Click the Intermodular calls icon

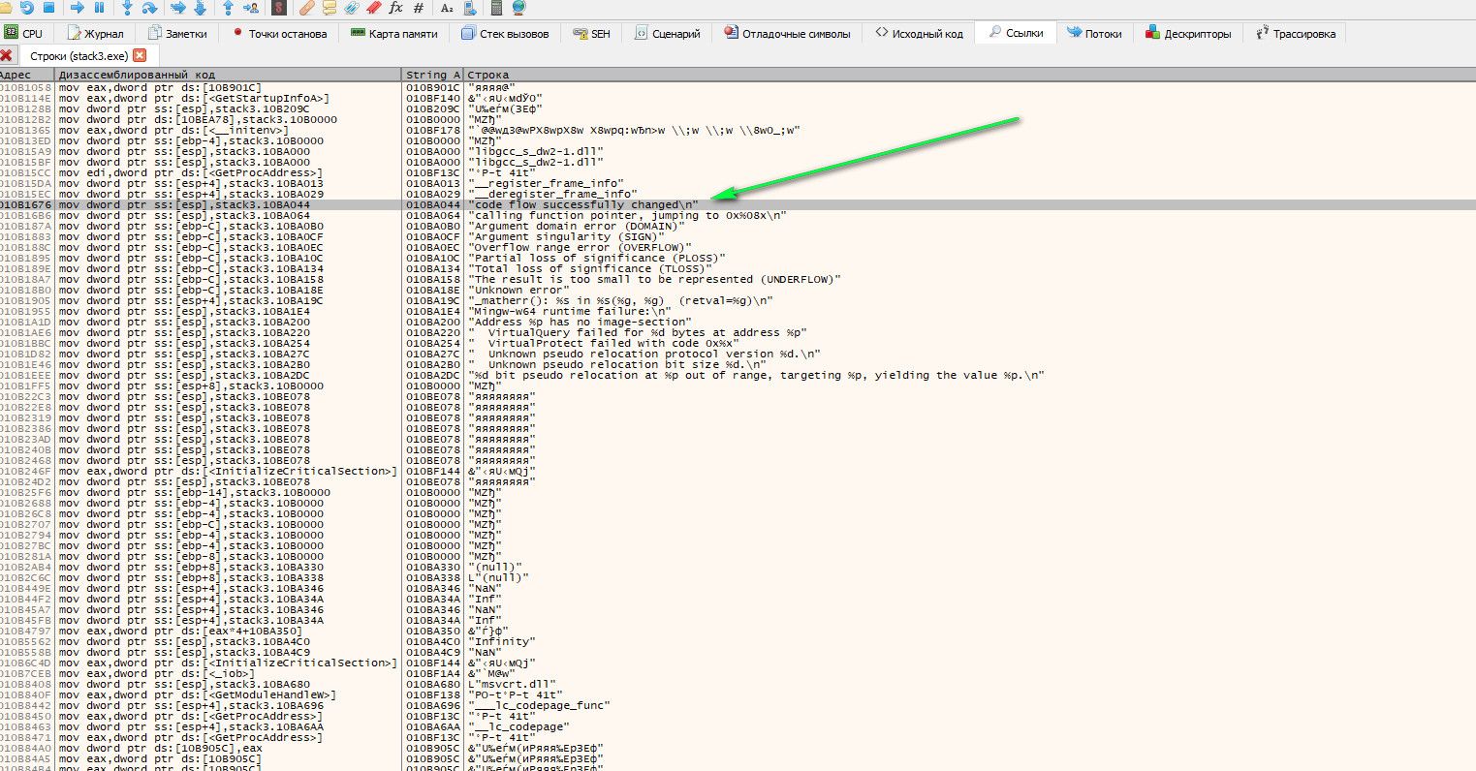(x=469, y=8)
